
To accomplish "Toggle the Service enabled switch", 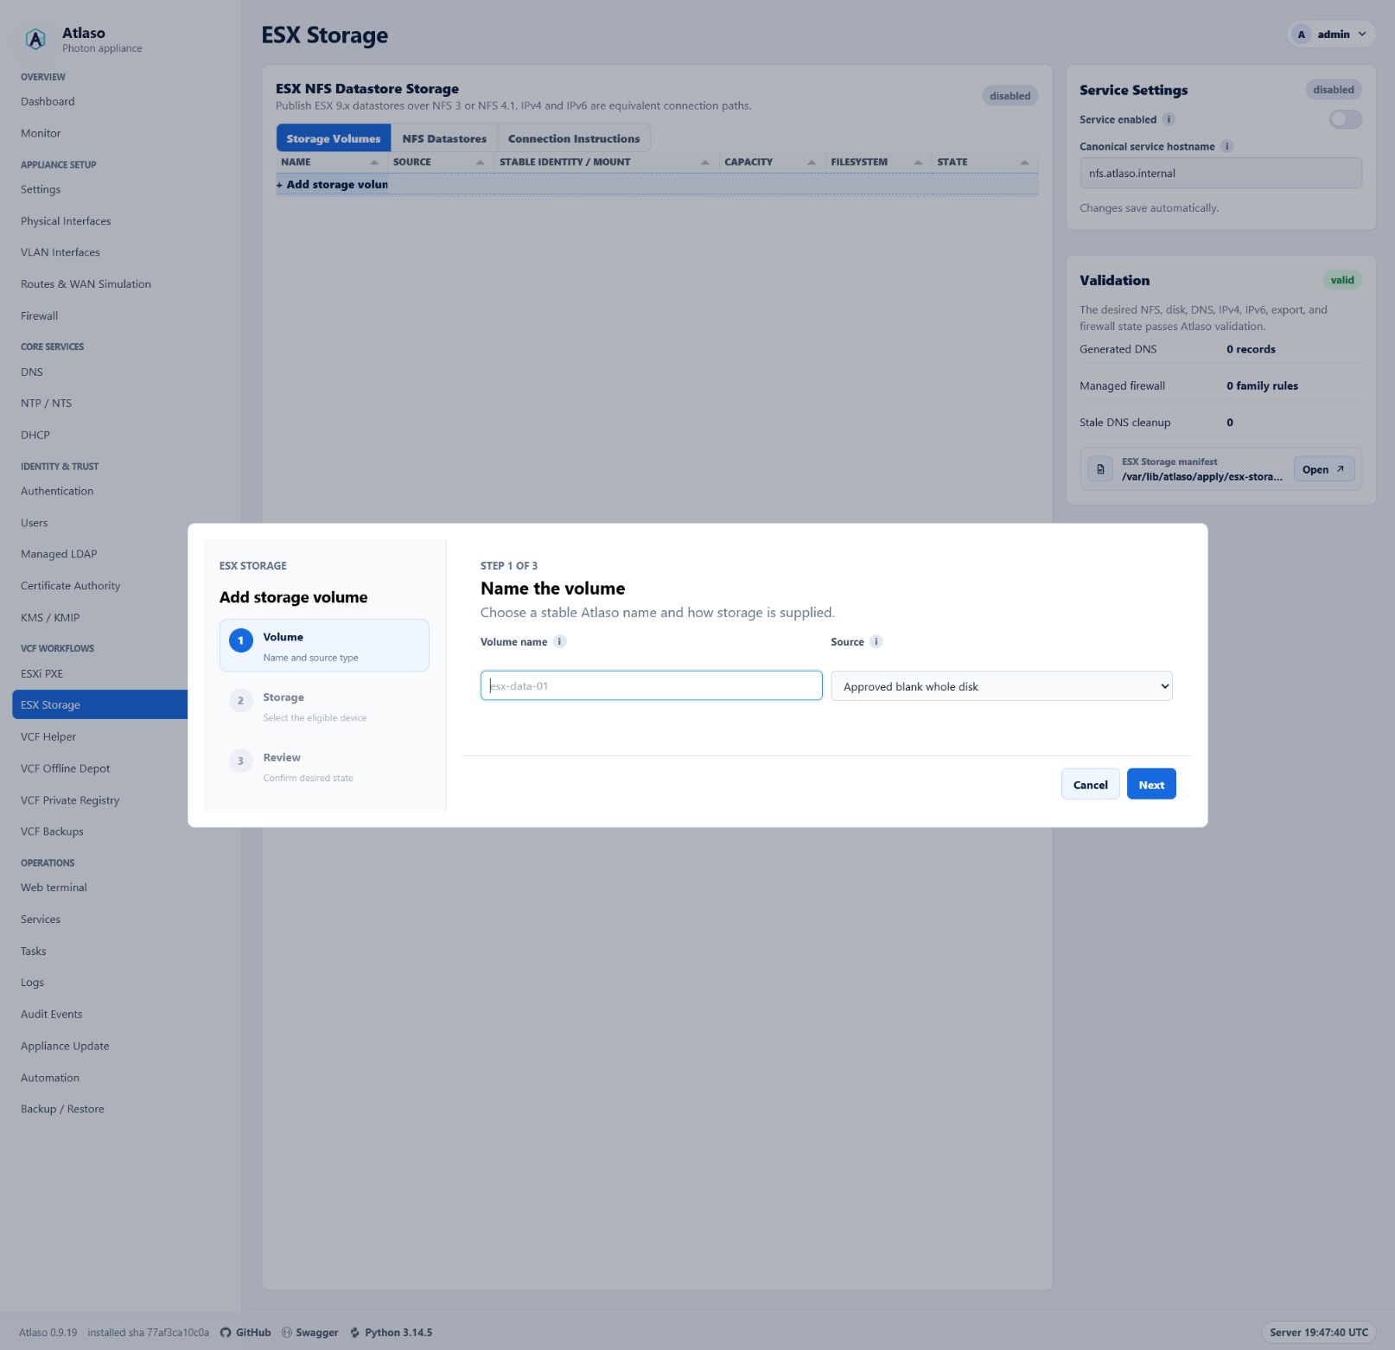I will [1345, 119].
